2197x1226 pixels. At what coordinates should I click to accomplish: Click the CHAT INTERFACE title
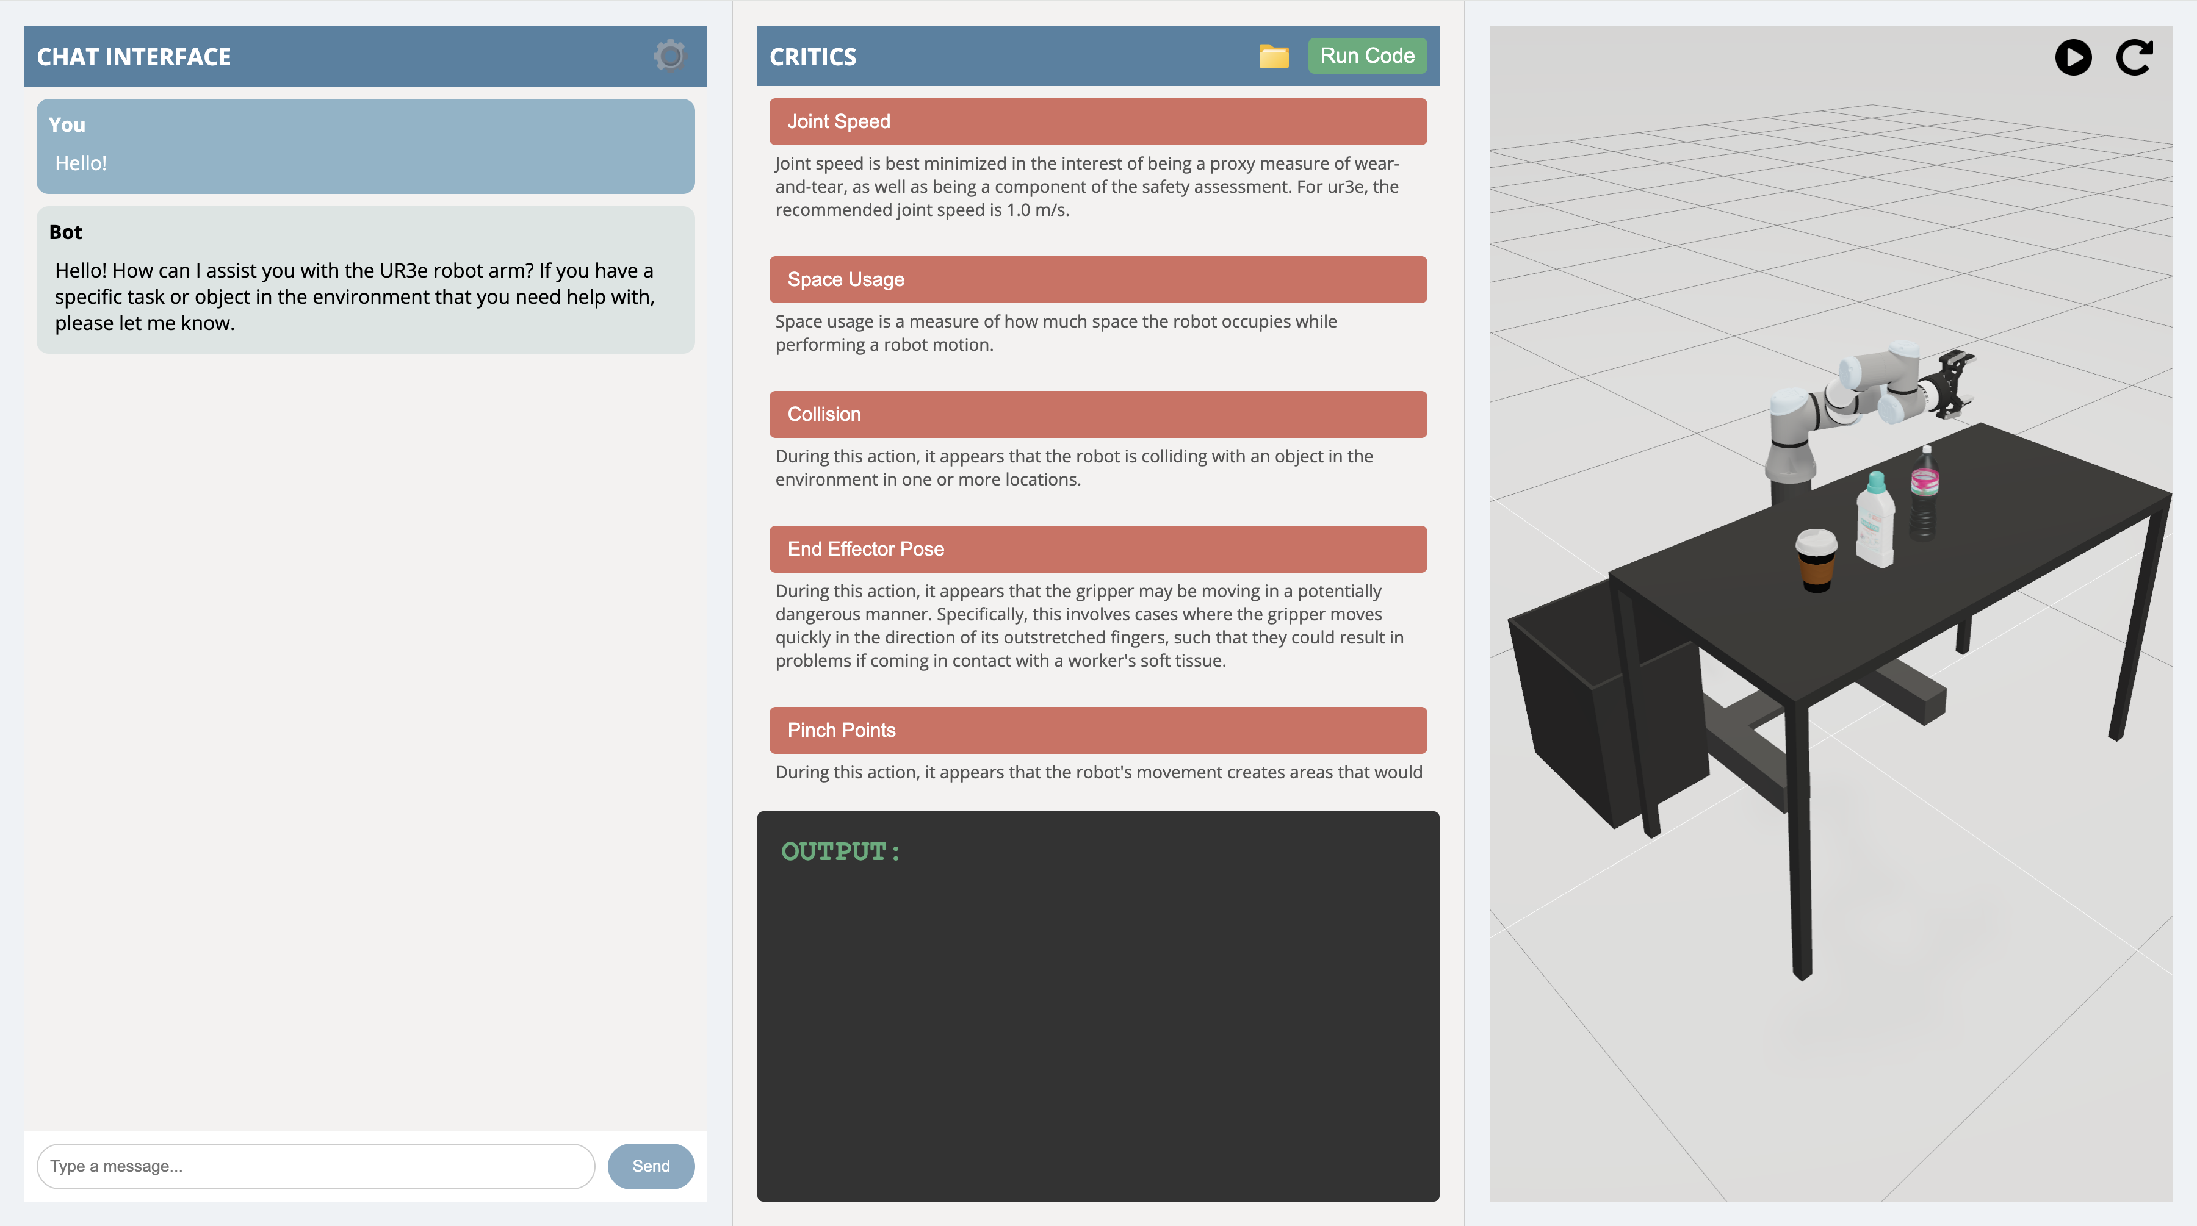[x=134, y=56]
